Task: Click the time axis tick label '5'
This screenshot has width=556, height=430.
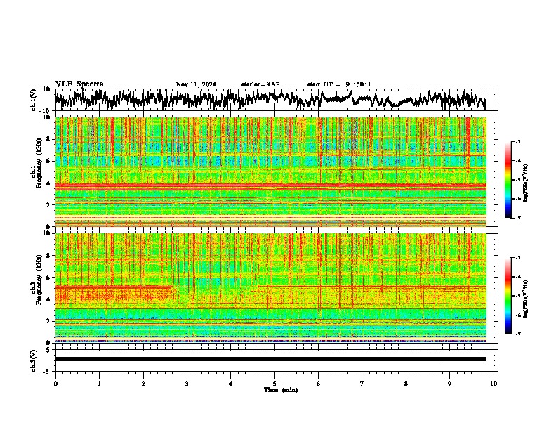Action: click(x=274, y=384)
